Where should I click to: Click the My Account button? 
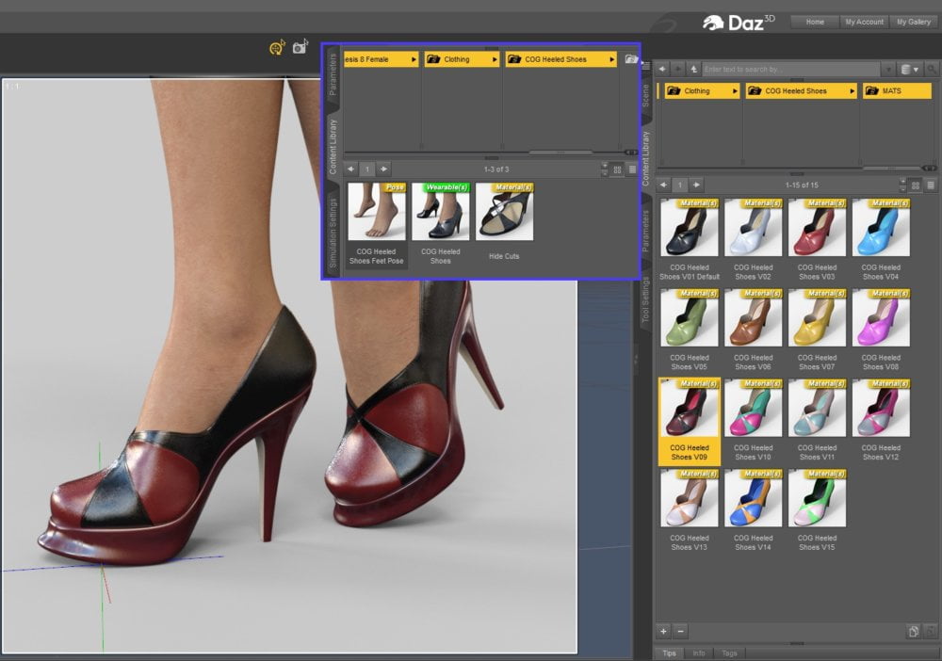point(864,22)
